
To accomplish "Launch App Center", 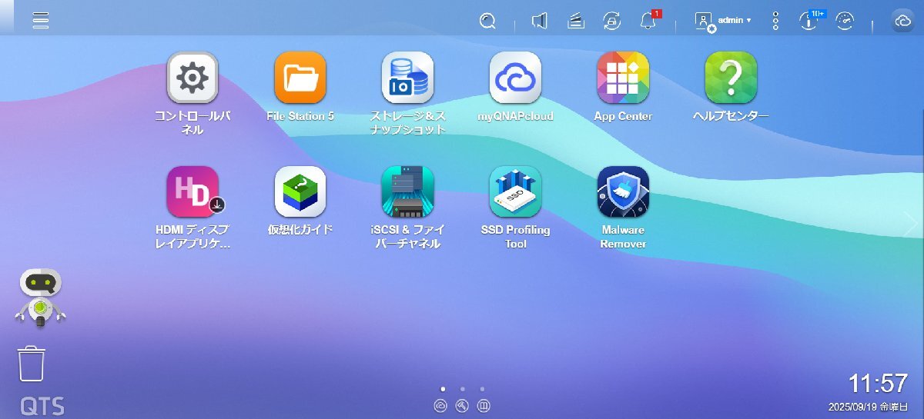I will pos(623,77).
